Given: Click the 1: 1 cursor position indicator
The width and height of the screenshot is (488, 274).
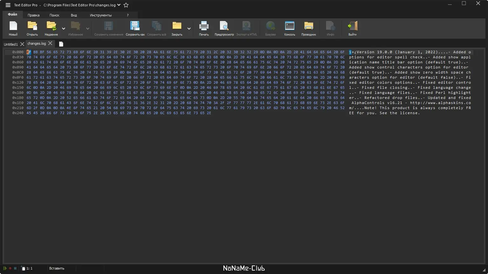Looking at the screenshot, I should click(29, 268).
